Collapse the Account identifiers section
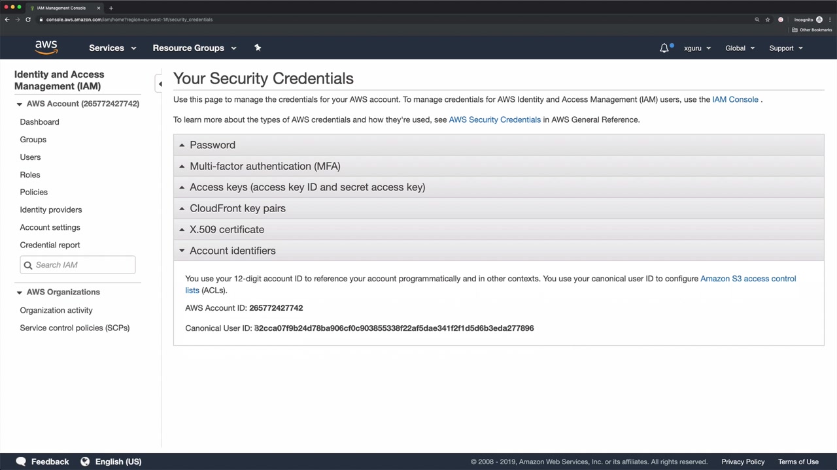 click(x=232, y=251)
